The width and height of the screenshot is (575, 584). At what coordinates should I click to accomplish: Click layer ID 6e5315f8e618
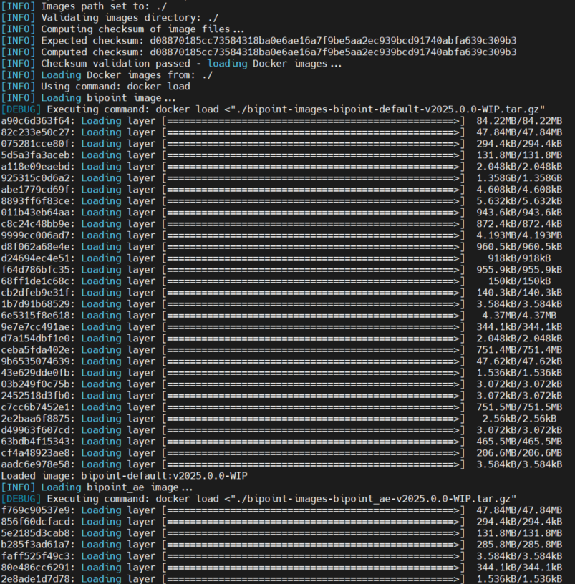(x=35, y=316)
